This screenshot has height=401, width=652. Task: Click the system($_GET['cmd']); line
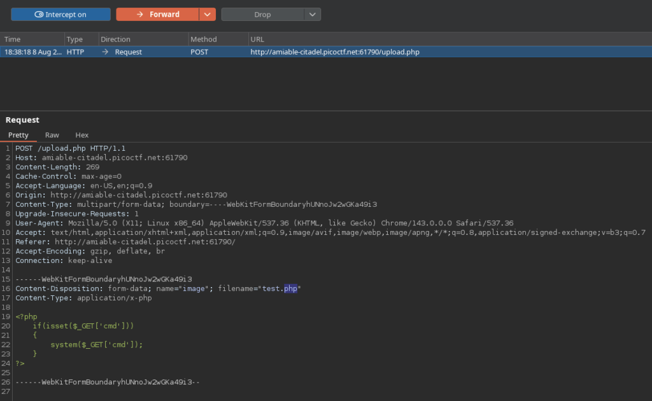coord(97,344)
